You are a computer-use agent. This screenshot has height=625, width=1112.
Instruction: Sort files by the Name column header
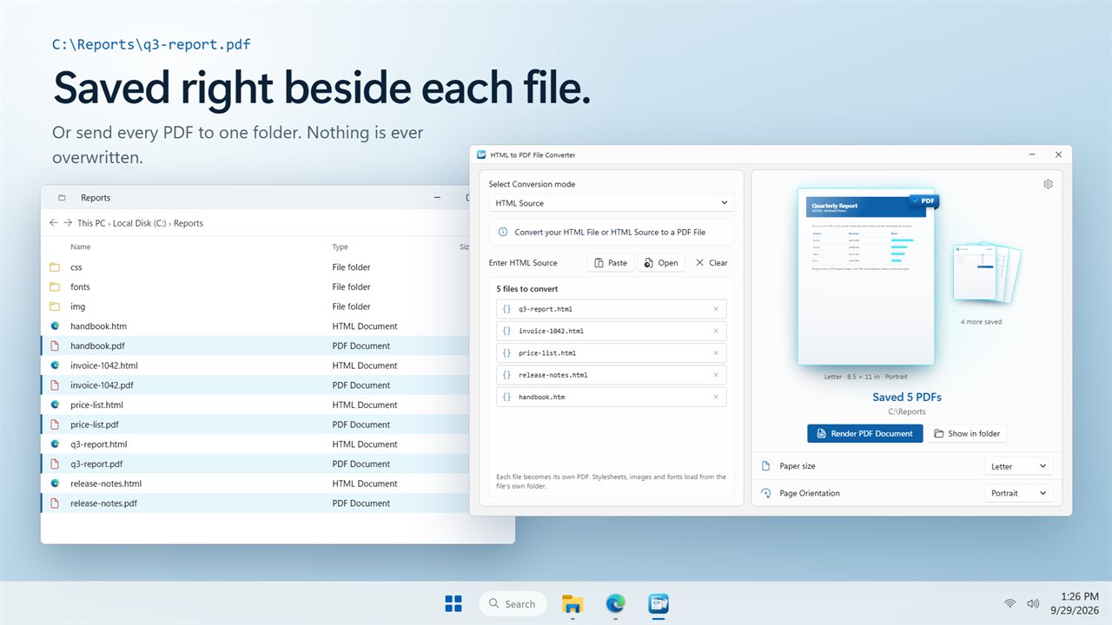pyautogui.click(x=81, y=247)
